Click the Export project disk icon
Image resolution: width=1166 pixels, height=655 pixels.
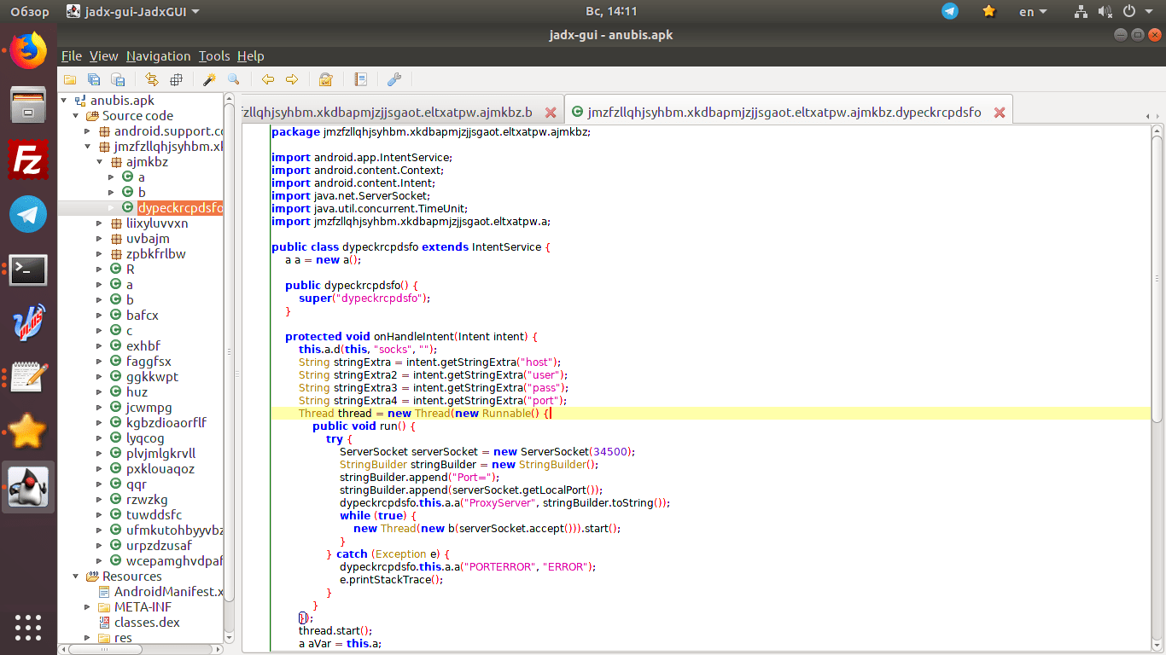click(119, 79)
